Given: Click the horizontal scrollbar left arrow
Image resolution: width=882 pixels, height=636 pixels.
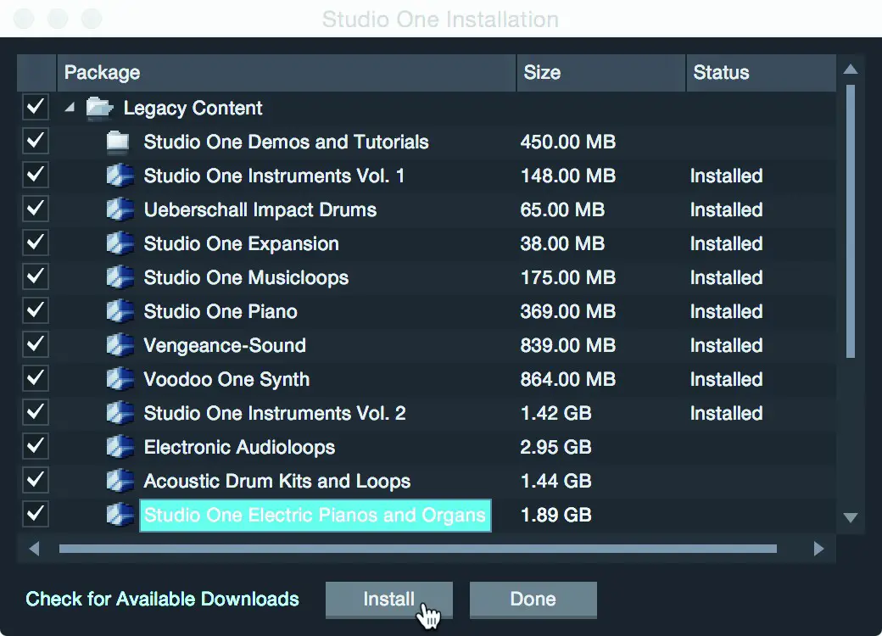Looking at the screenshot, I should pos(34,549).
